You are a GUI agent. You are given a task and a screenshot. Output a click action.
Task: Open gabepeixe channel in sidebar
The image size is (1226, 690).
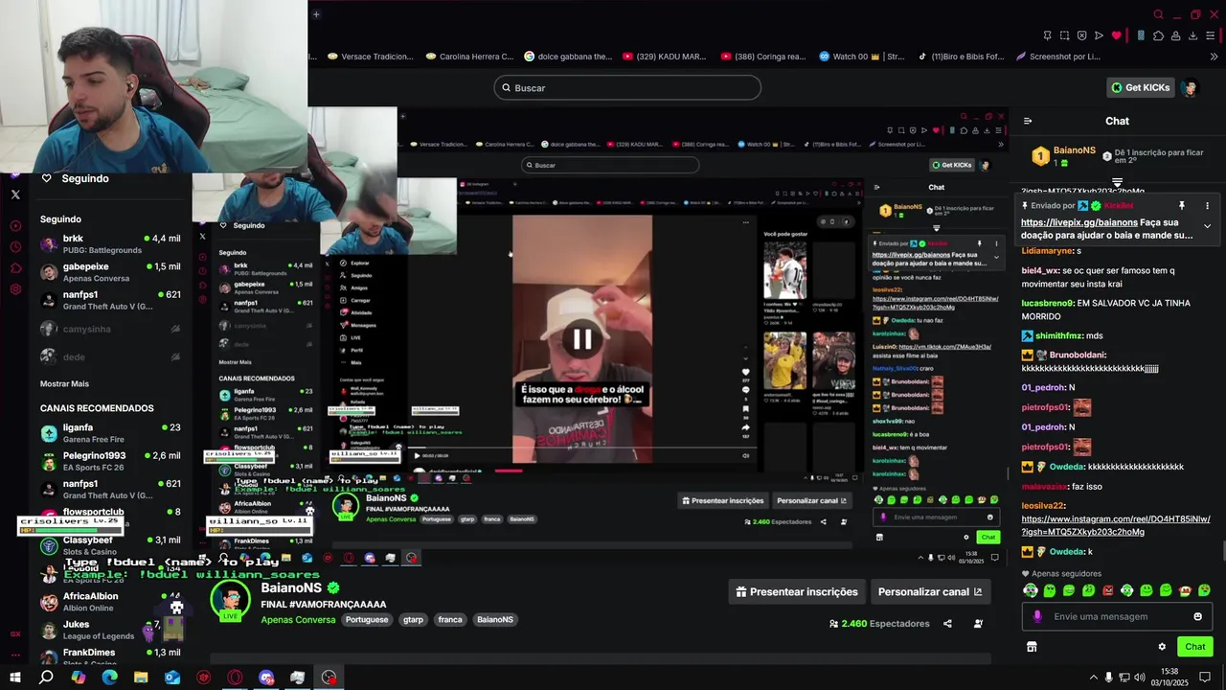pyautogui.click(x=110, y=271)
